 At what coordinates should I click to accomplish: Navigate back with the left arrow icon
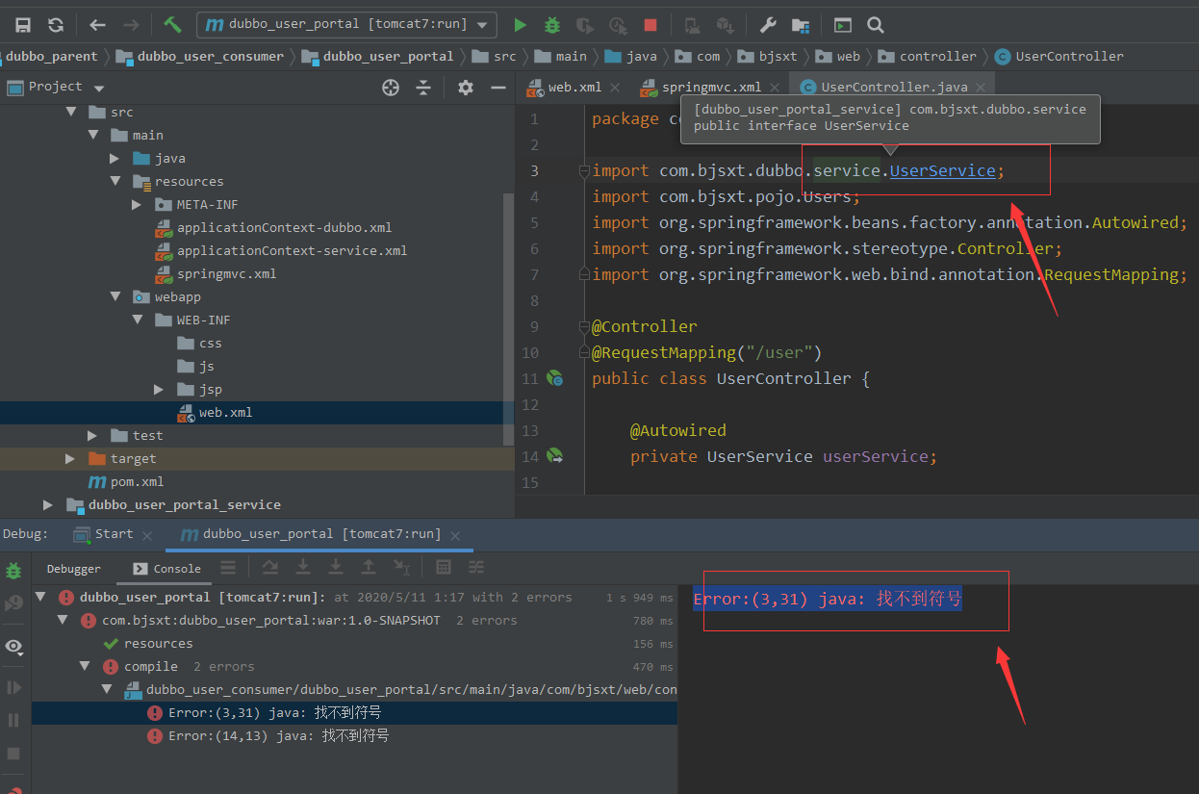[x=97, y=25]
